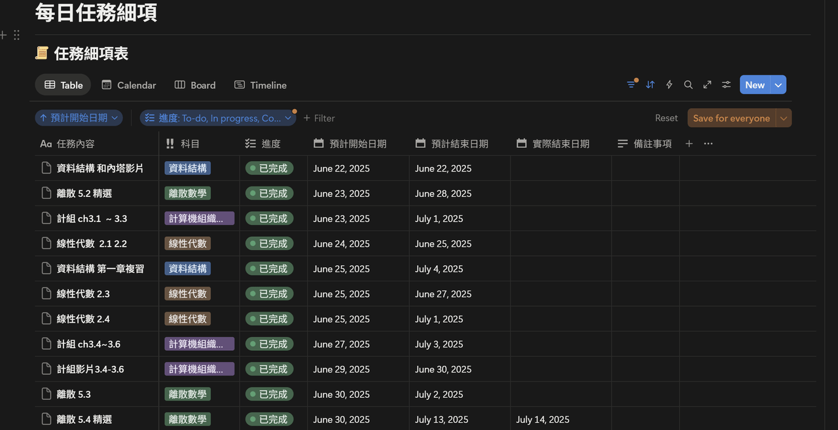Open page icon of 資料結構 第一章複習
838x430 pixels.
click(46, 268)
